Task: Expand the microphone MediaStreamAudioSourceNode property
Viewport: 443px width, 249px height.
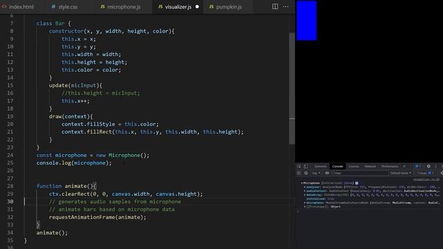Action: [x=305, y=203]
